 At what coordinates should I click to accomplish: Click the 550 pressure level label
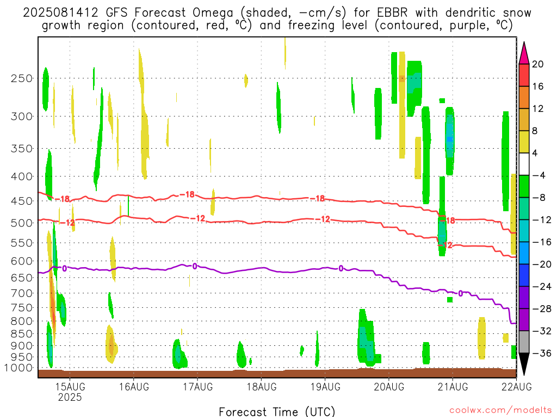(22, 243)
